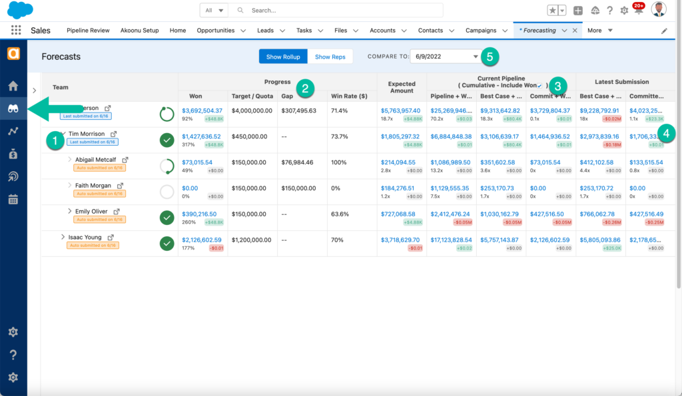Image resolution: width=682 pixels, height=396 pixels.
Task: Open the App Launcher grid icon
Action: [x=16, y=31]
